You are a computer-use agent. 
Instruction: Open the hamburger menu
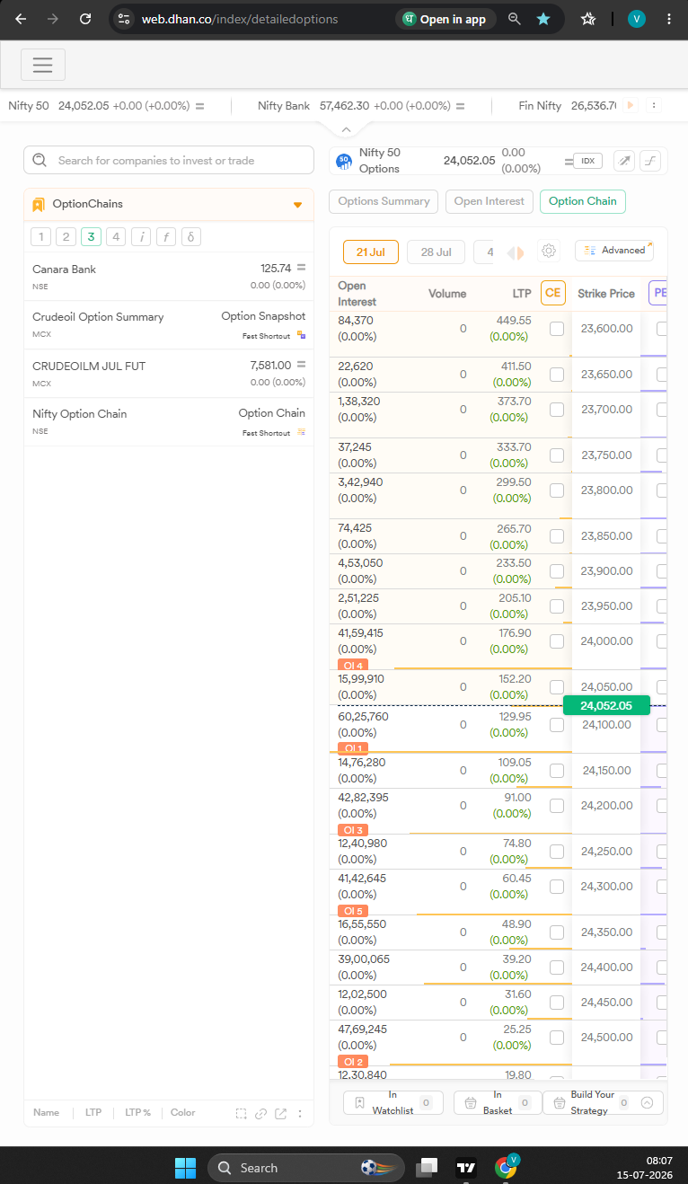(x=43, y=65)
